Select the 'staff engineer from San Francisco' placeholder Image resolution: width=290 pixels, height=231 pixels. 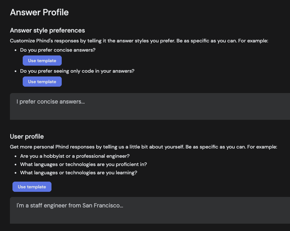coord(69,206)
